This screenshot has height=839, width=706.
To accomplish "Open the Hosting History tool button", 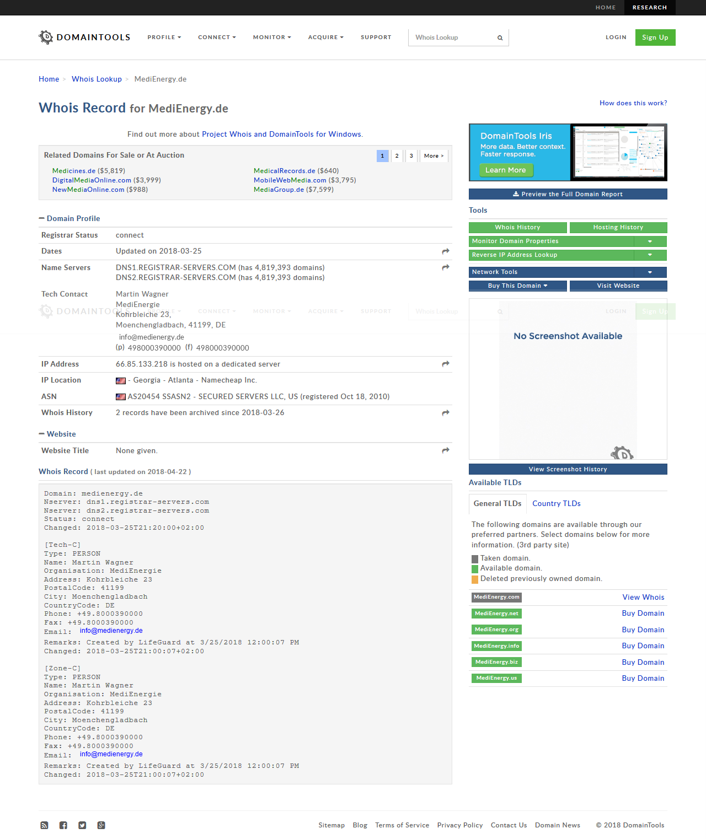I will point(618,228).
